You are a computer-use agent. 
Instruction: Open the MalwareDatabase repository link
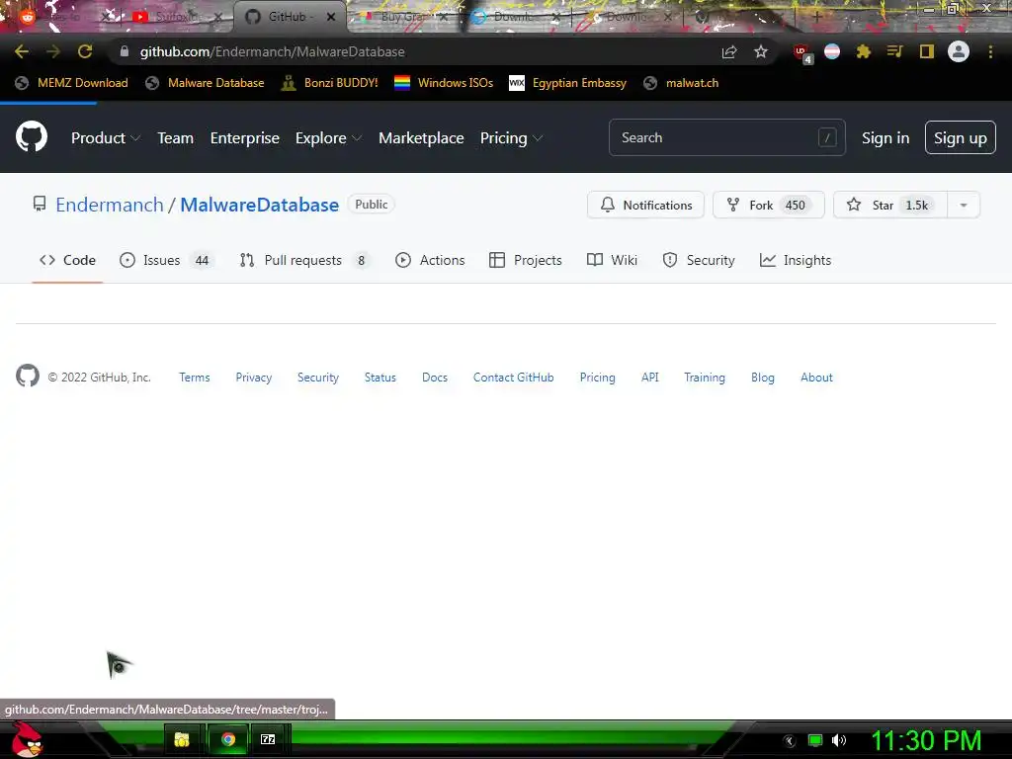tap(260, 205)
